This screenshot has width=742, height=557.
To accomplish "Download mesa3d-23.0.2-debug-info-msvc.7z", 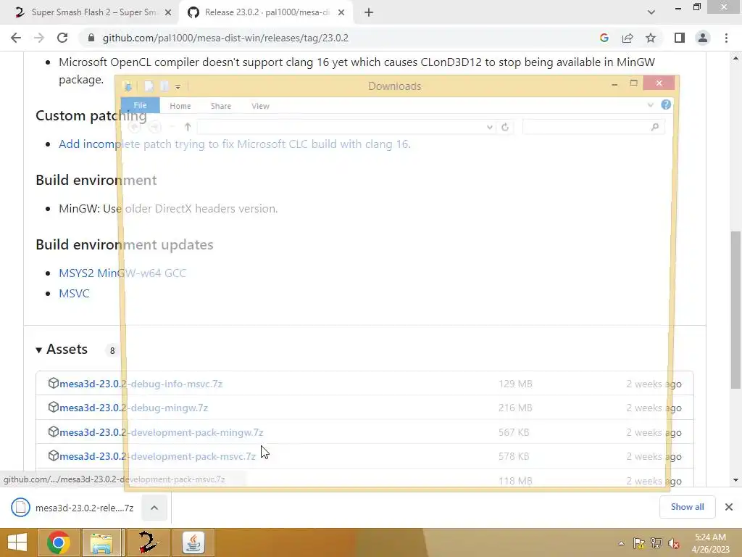I will pos(141,384).
